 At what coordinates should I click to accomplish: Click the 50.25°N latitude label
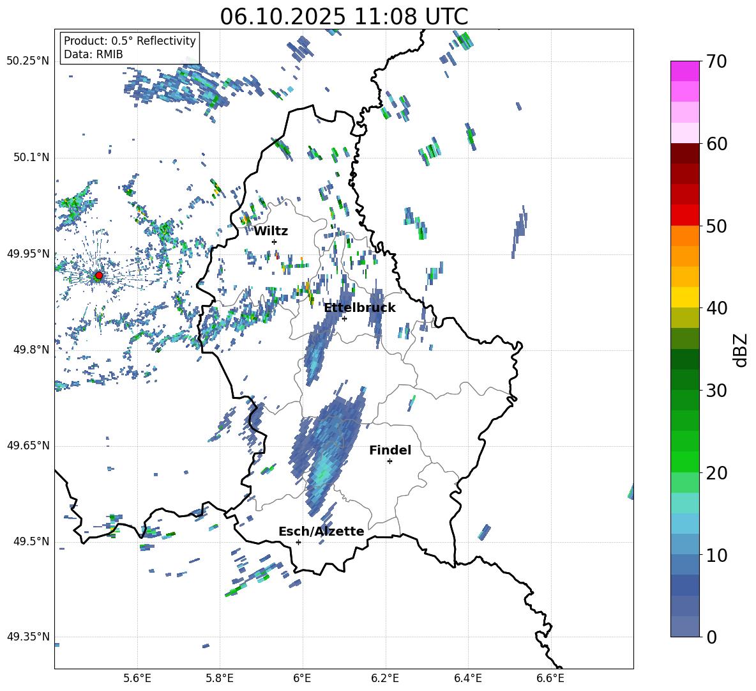pyautogui.click(x=28, y=61)
